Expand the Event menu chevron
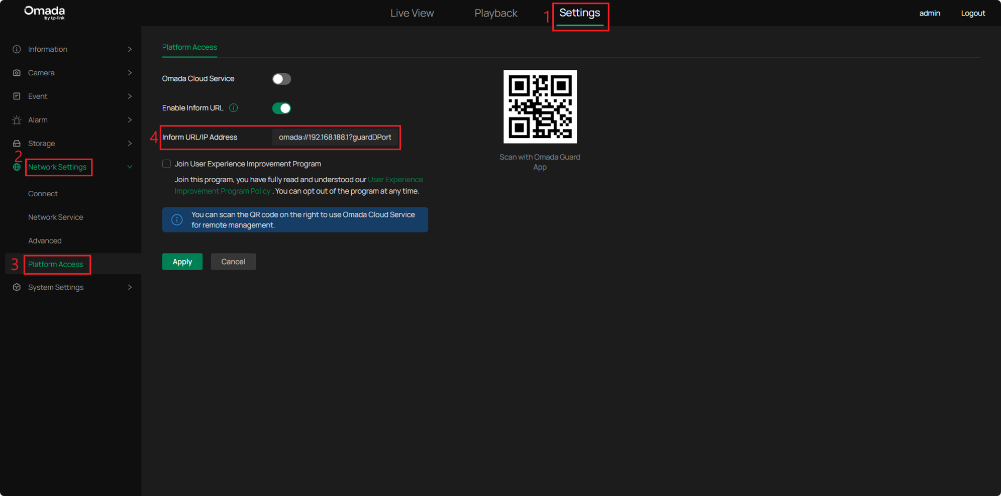1001x496 pixels. click(x=130, y=96)
